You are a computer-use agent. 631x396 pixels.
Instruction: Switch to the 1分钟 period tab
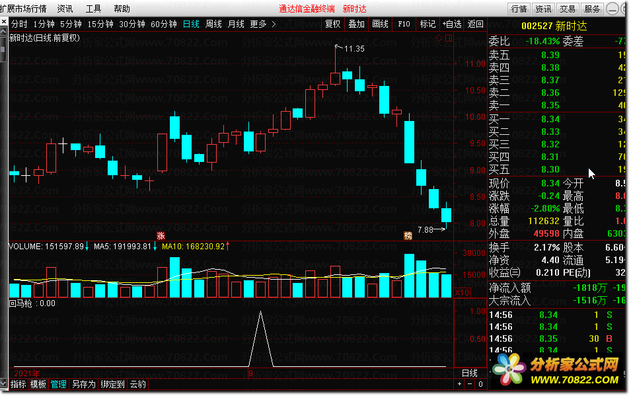click(x=44, y=24)
